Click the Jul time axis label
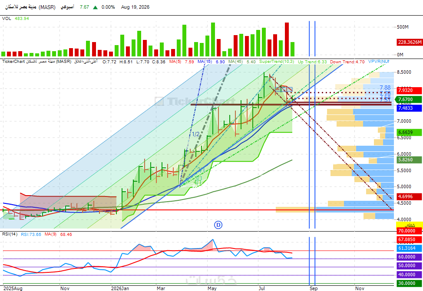This screenshot has width=423, height=291. click(x=262, y=288)
